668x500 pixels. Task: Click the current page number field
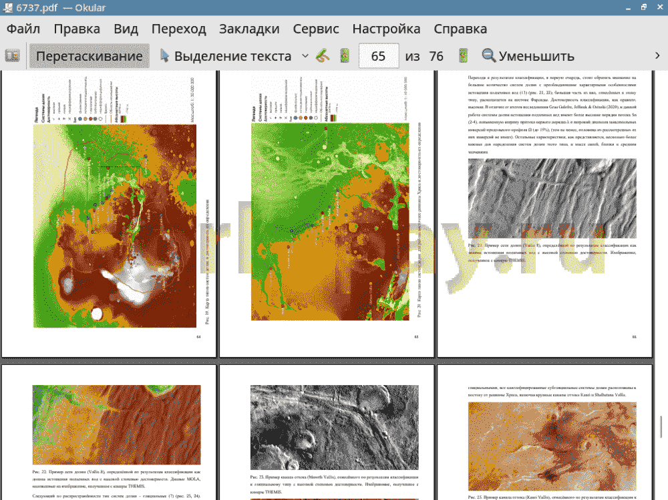[379, 56]
